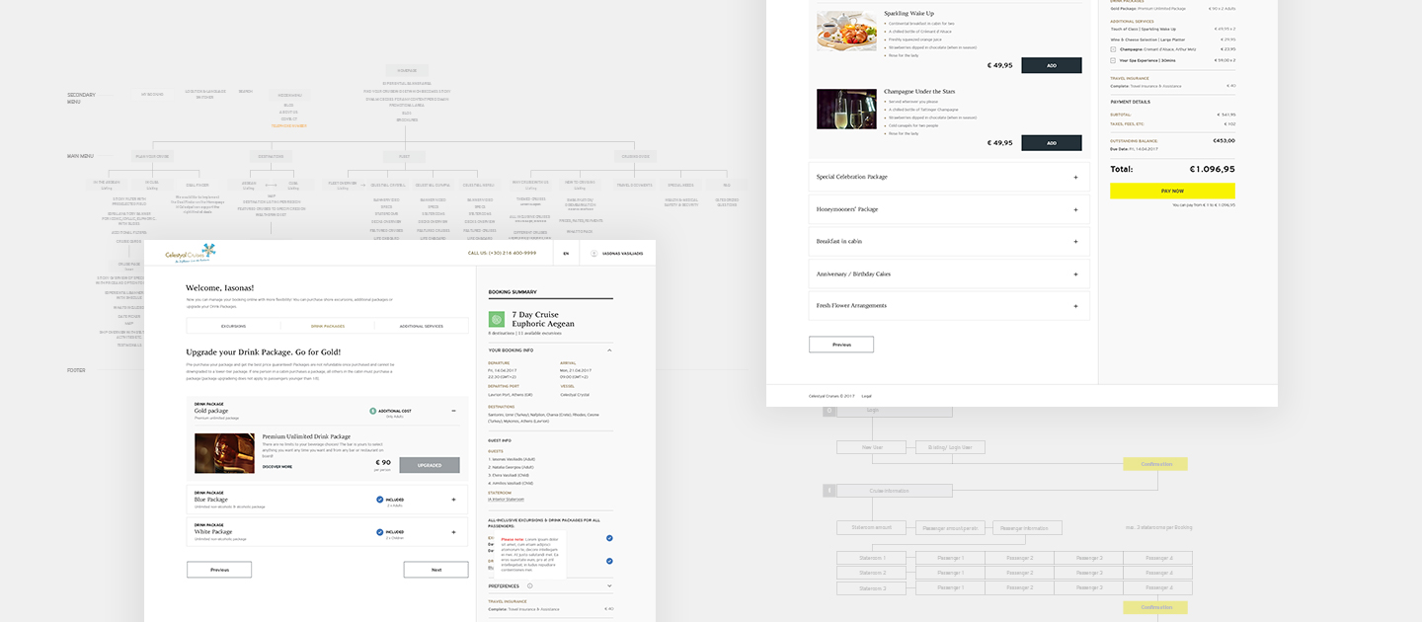
Task: Switch to the Excursions tab
Action: click(x=233, y=326)
